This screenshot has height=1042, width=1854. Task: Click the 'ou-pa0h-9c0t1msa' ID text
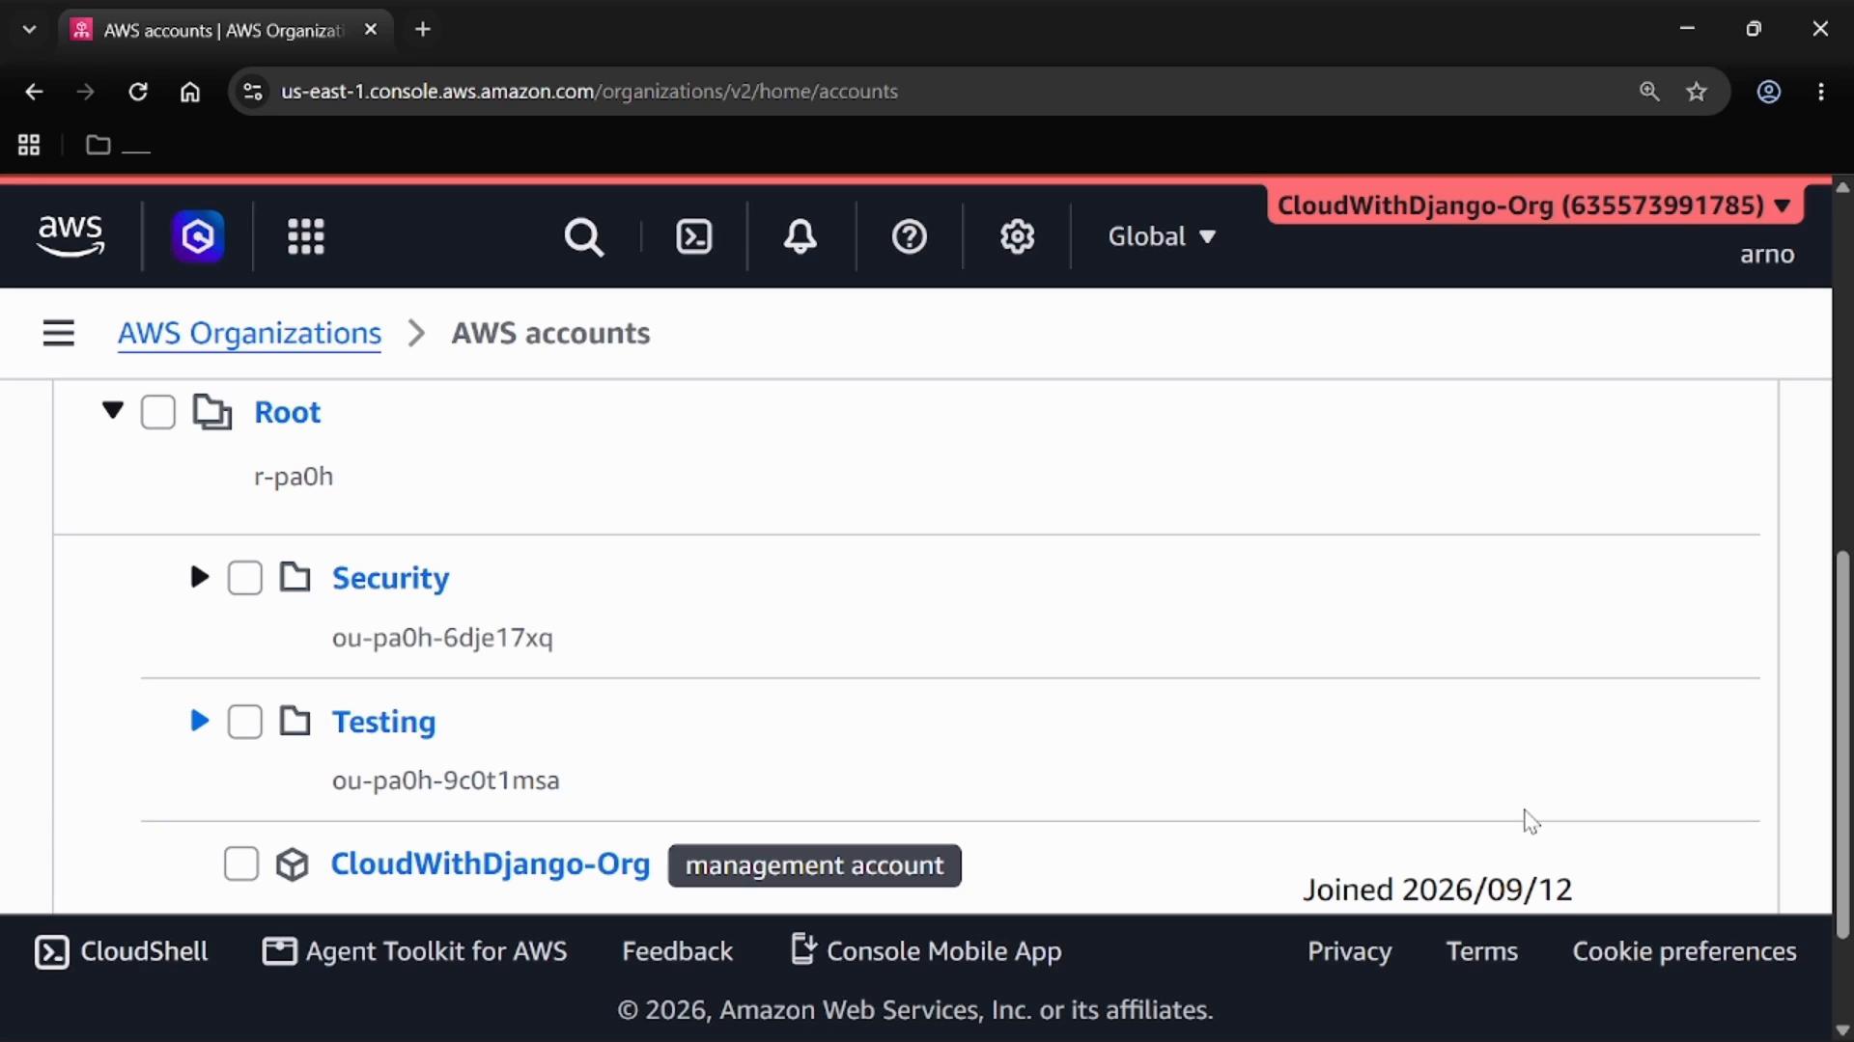click(x=445, y=781)
